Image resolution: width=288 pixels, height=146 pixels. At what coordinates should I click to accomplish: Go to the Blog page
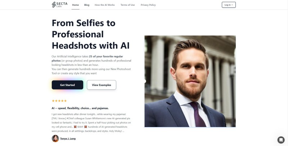pos(87,5)
